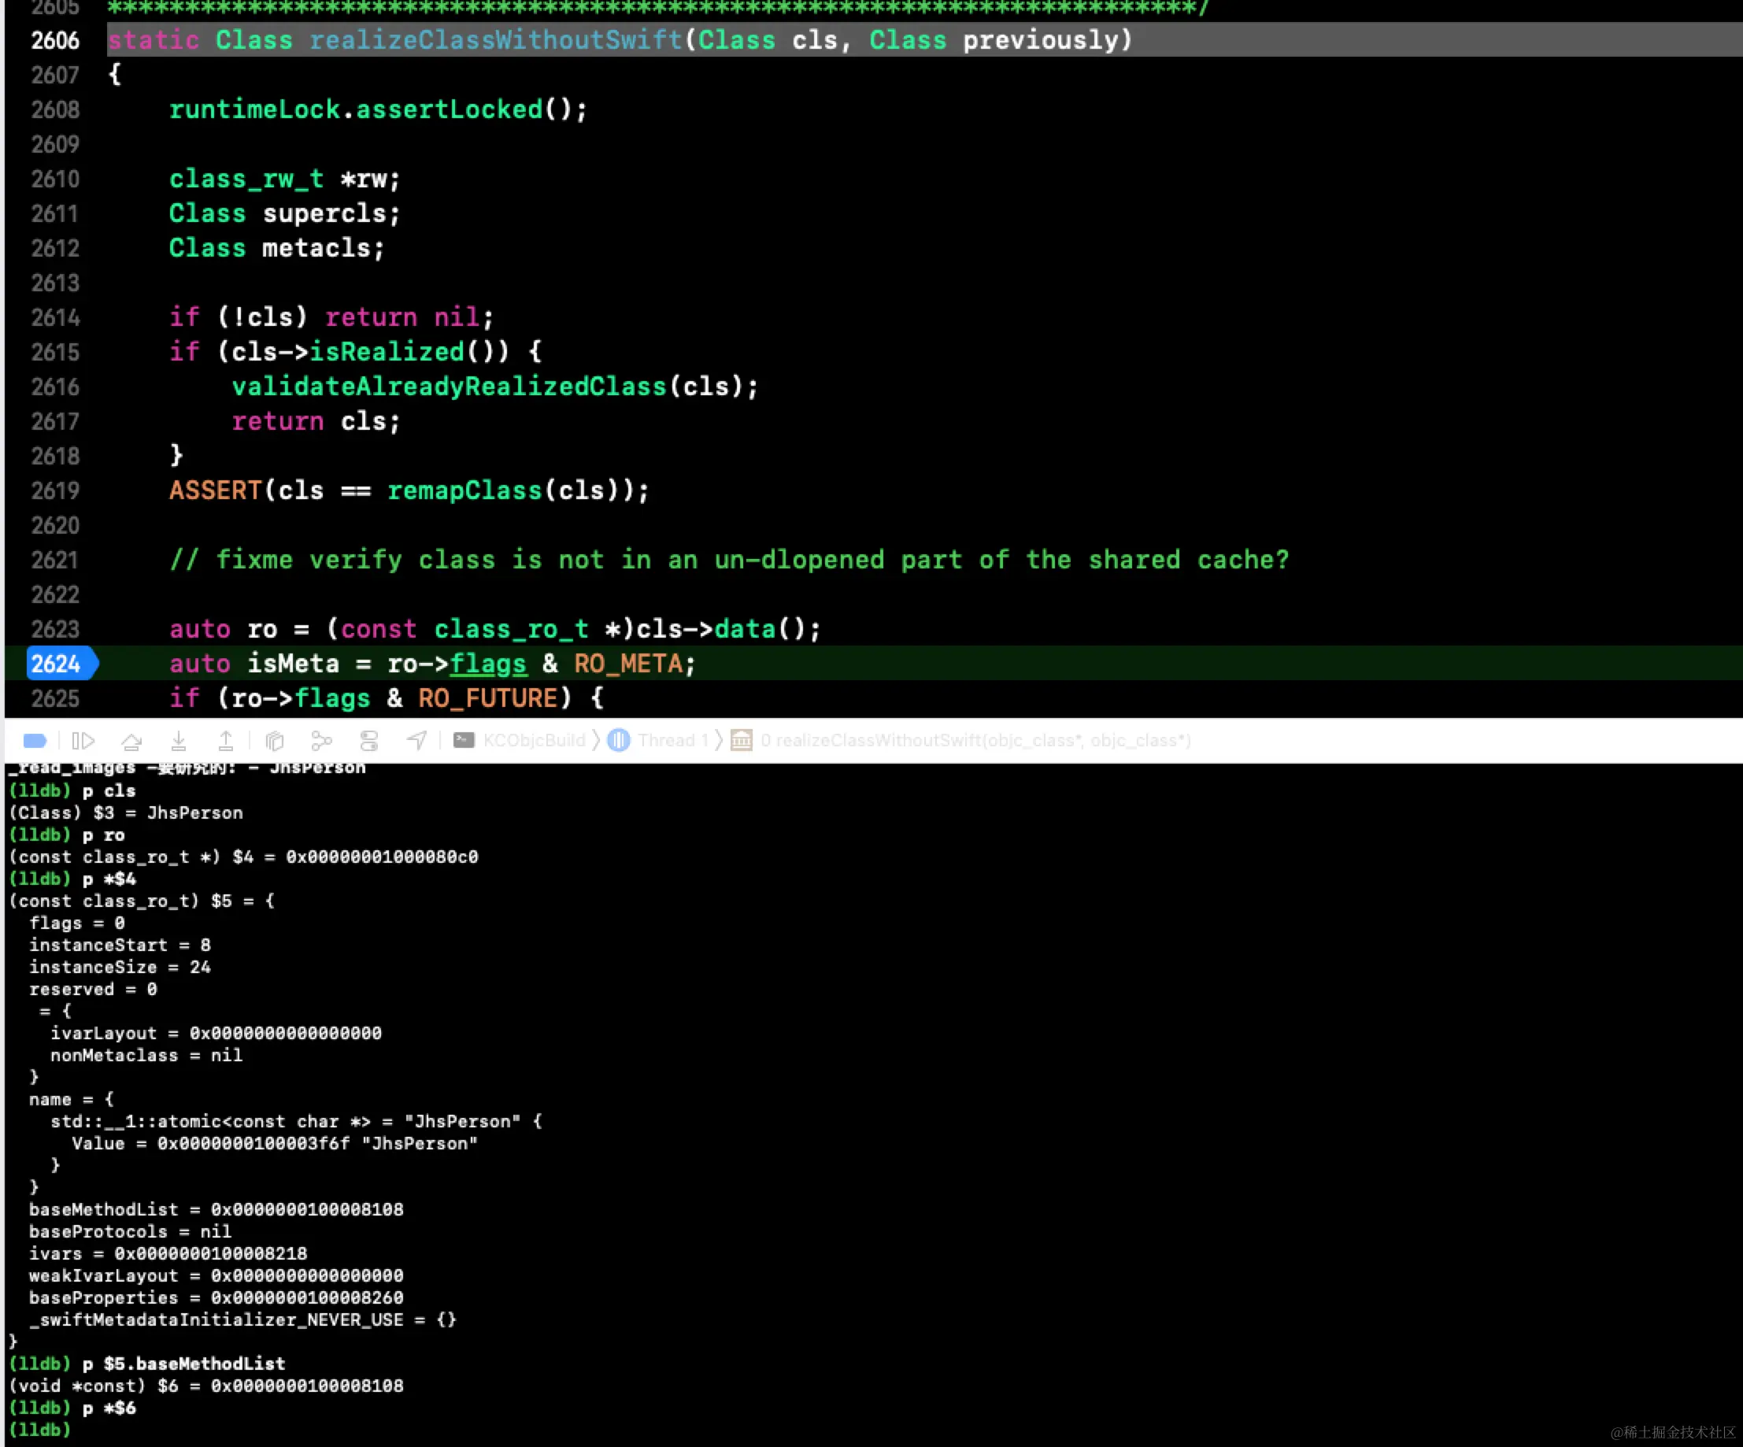Click the remapClass call on line 2619
Viewport: 1743px width, 1447px height.
(464, 490)
